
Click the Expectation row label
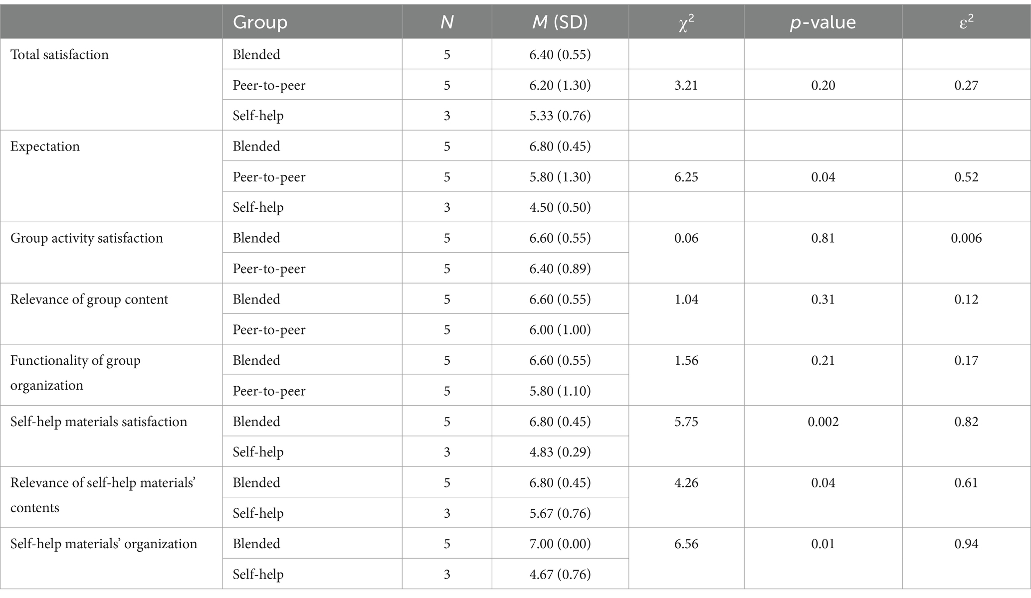45,147
